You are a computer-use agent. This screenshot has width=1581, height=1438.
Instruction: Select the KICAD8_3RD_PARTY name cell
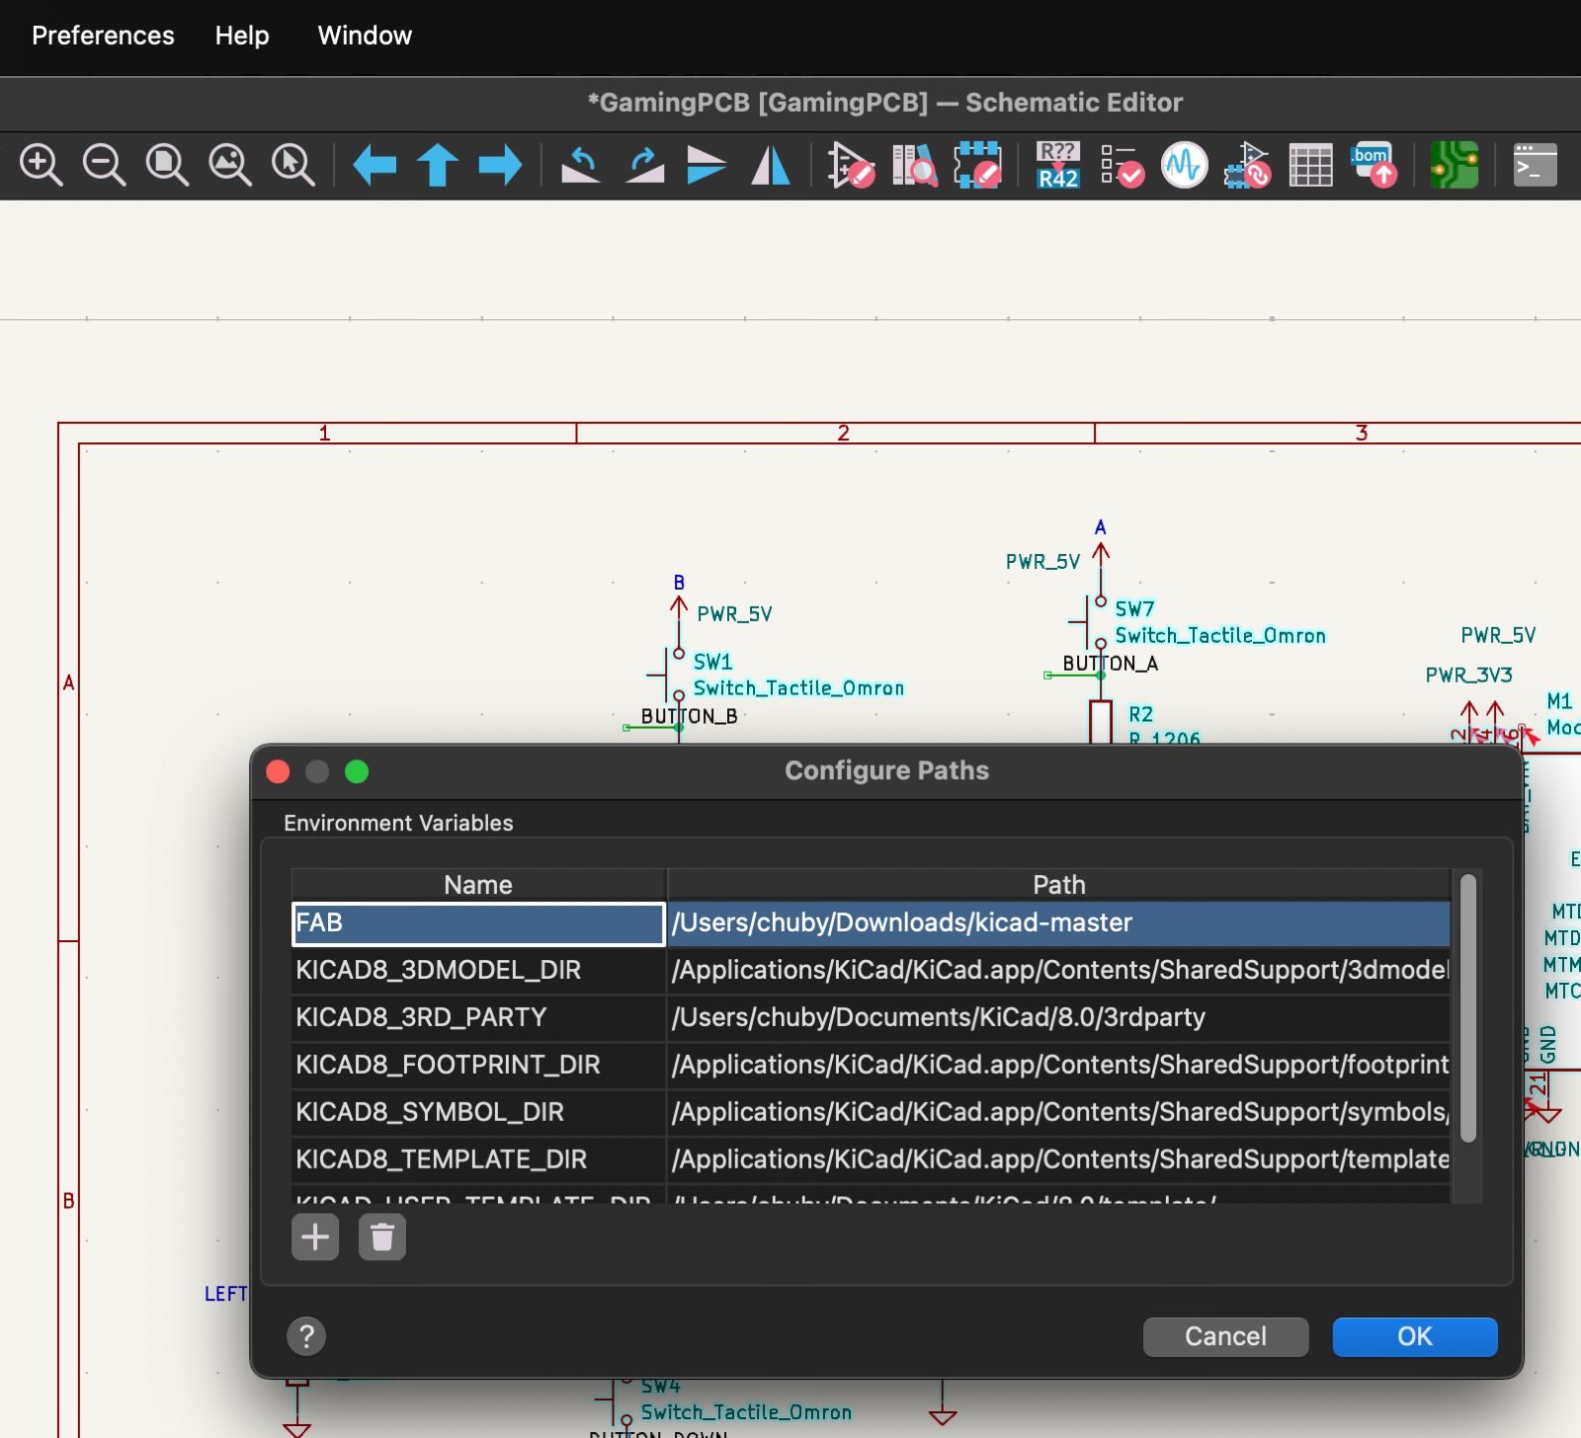pyautogui.click(x=478, y=1017)
